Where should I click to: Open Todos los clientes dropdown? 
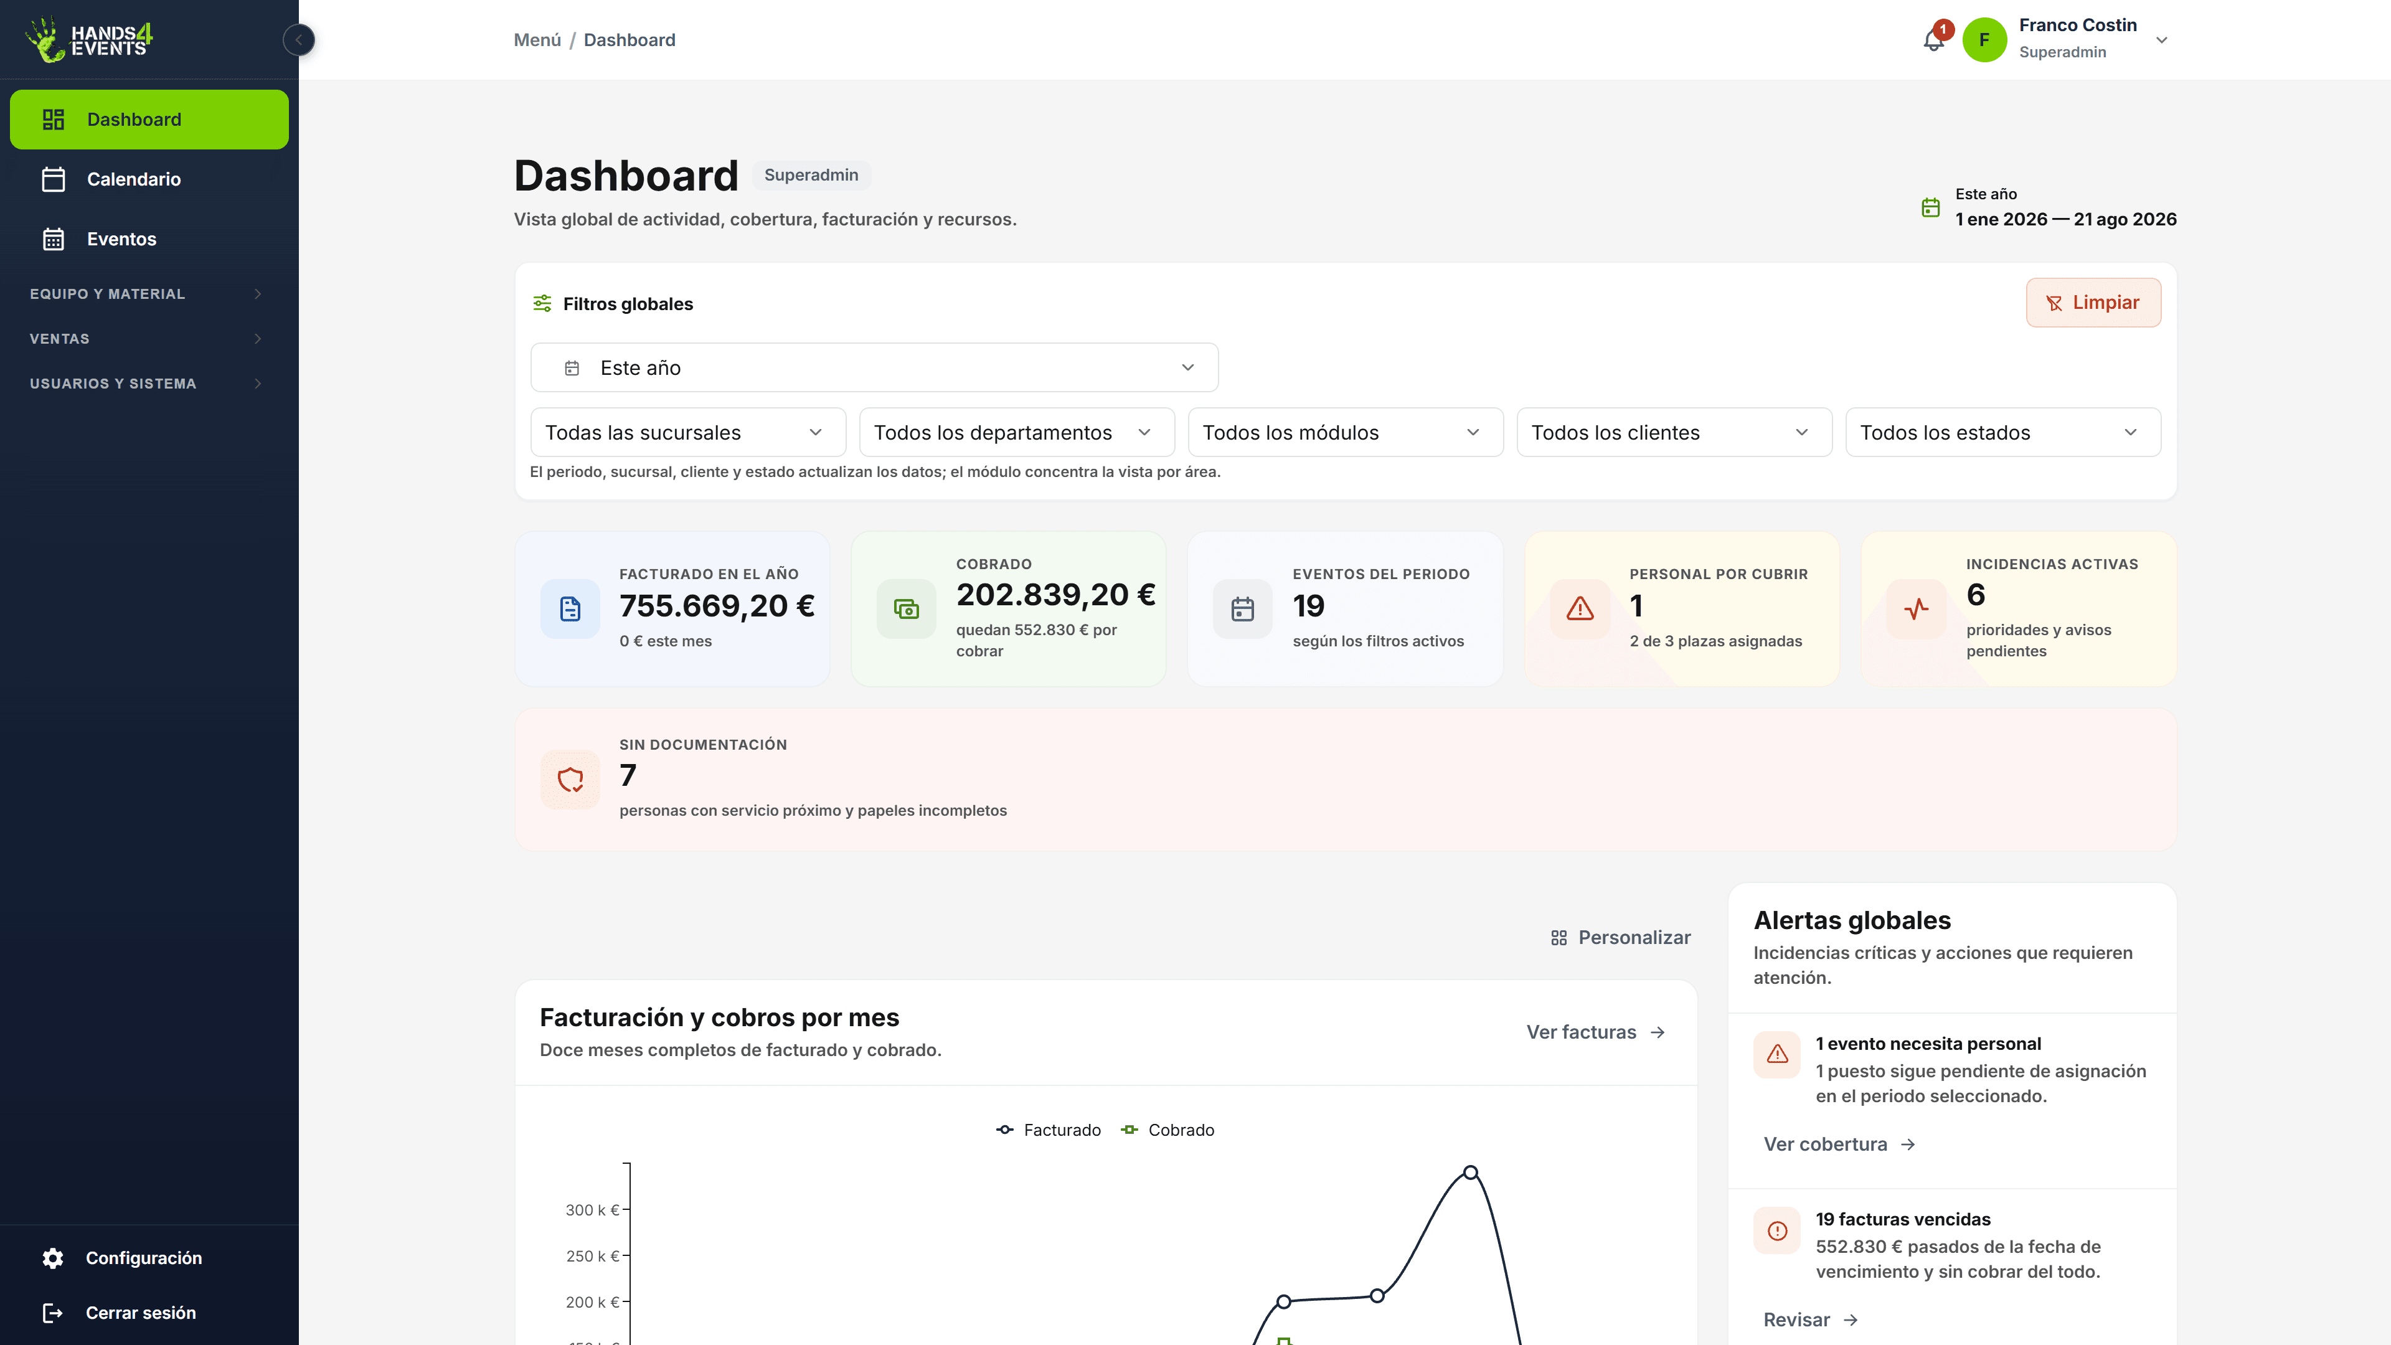pos(1674,433)
